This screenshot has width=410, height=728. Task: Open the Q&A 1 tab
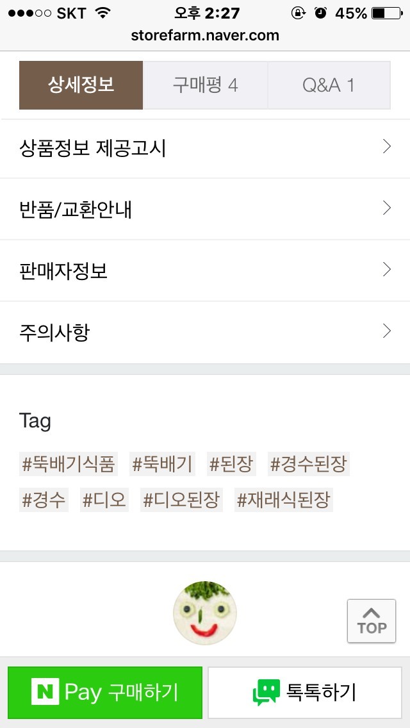coord(329,85)
